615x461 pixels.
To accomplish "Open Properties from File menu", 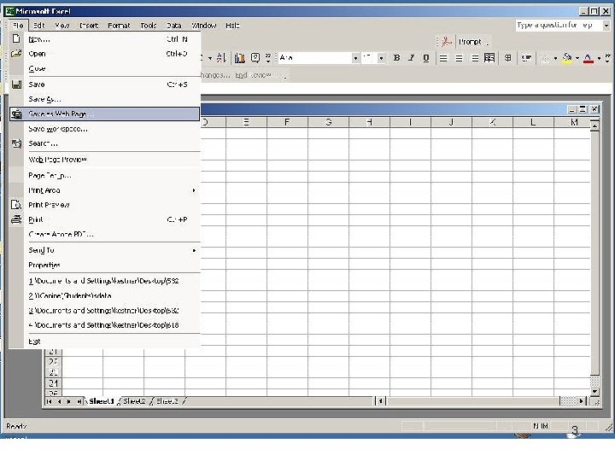I will (x=104, y=266).
